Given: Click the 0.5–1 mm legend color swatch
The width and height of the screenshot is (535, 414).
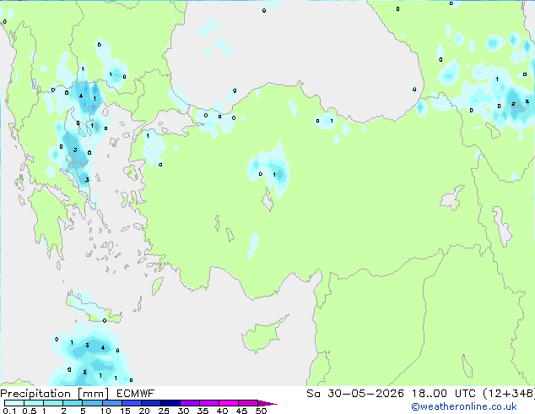Looking at the screenshot, I should point(34,403).
